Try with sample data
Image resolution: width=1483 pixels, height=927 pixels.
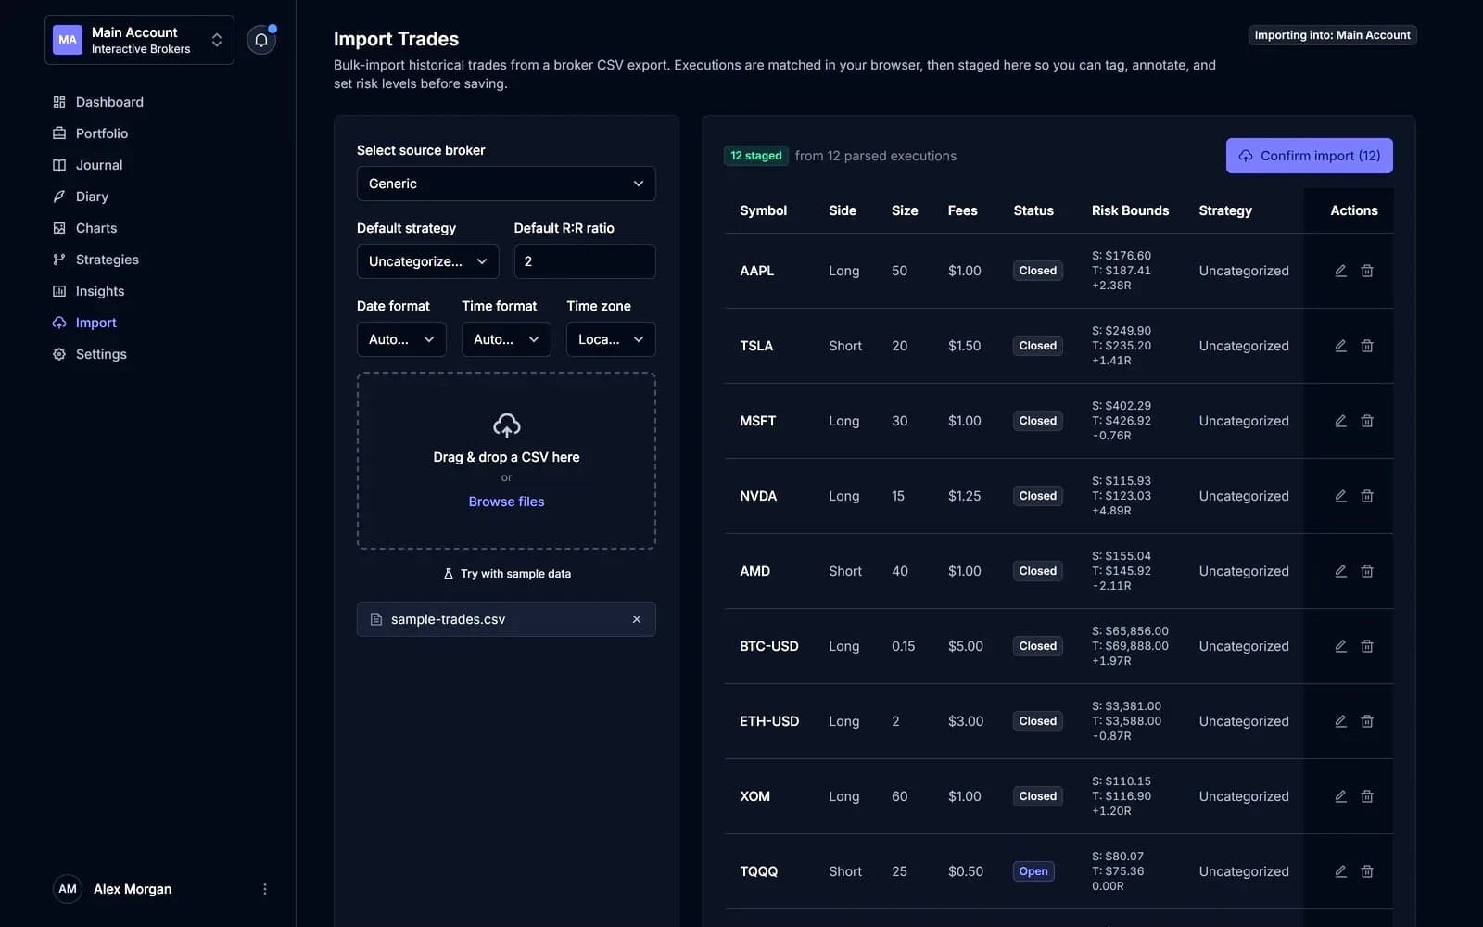(x=506, y=574)
